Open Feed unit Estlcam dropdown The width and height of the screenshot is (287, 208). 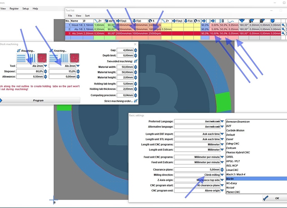(222, 162)
